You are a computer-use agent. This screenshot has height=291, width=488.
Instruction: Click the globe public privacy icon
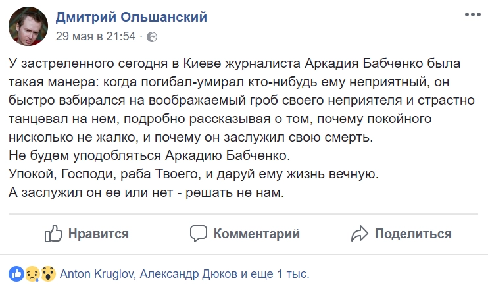click(x=152, y=37)
